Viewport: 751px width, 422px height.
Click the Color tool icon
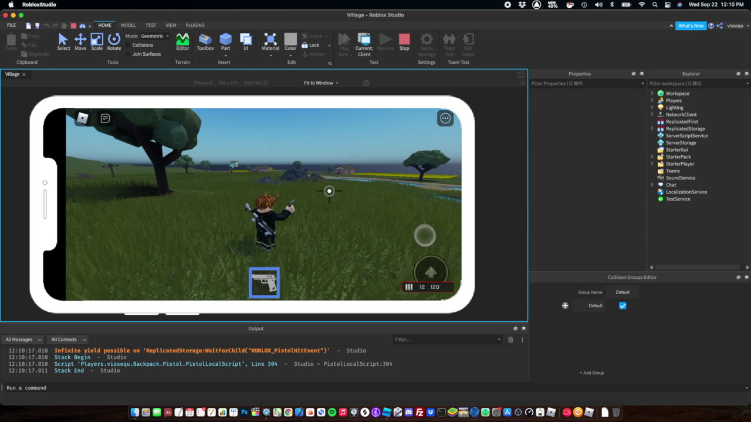(290, 39)
